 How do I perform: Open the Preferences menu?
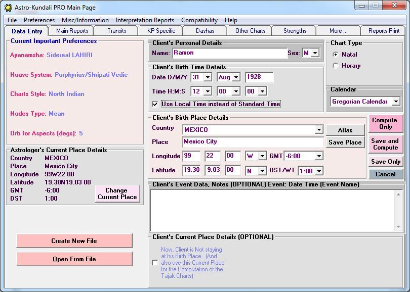click(x=39, y=20)
